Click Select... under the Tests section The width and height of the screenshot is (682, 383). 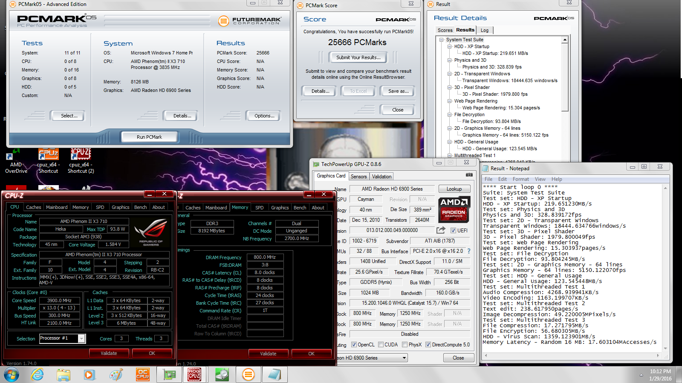click(x=69, y=116)
